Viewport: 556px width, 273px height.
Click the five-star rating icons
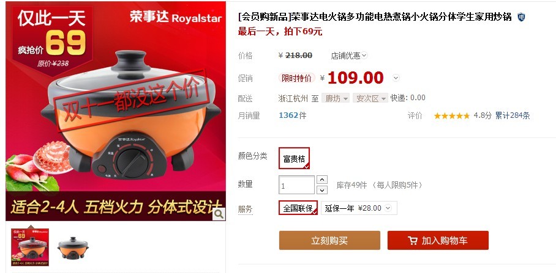[451, 115]
